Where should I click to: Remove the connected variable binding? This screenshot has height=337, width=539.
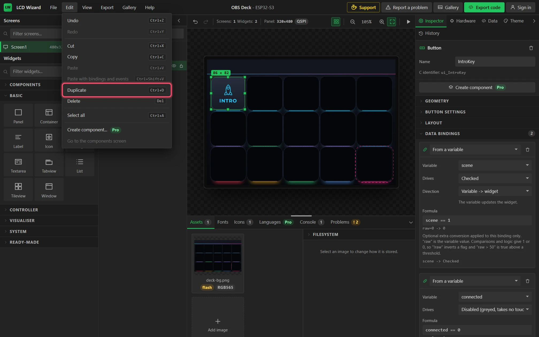pos(528,281)
